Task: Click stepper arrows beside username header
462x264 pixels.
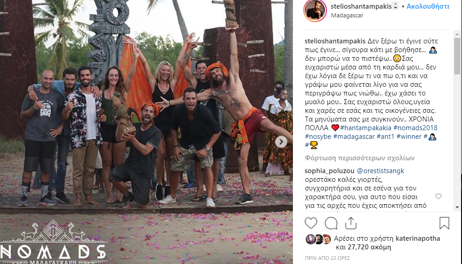Action: tap(395, 6)
